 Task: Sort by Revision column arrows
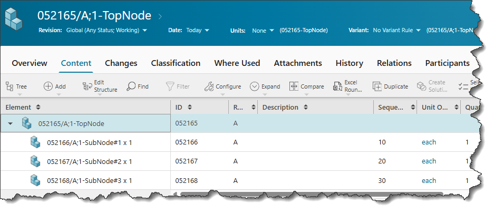(253, 108)
